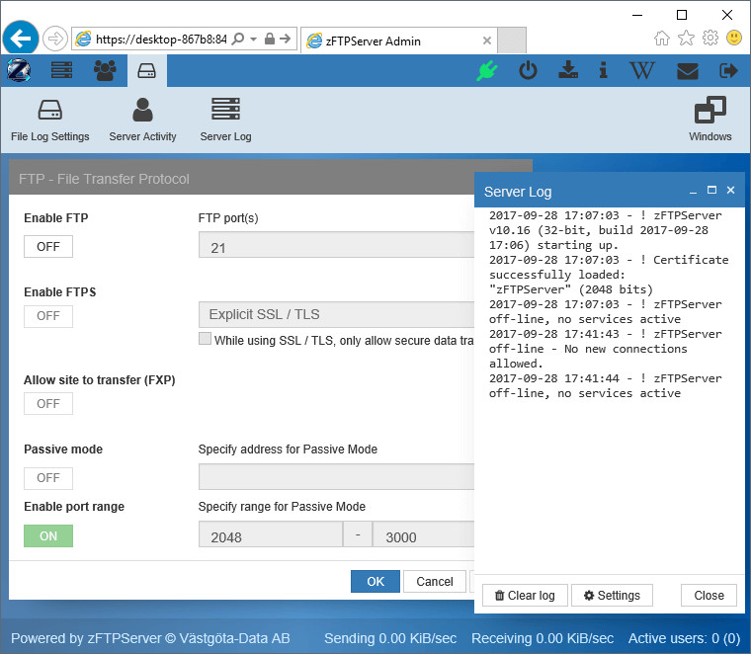The height and width of the screenshot is (654, 751).
Task: Open browser home page icon
Action: pos(662,38)
